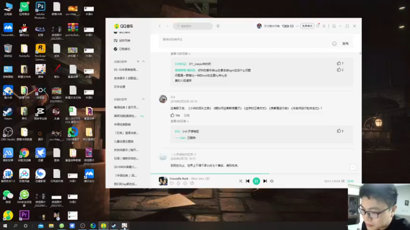The height and width of the screenshot is (230, 410).
Task: Click the song progress bar
Action: [x=256, y=173]
